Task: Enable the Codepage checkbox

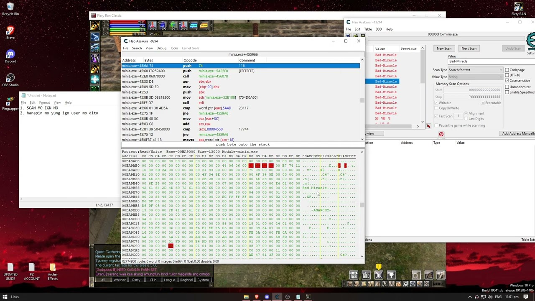Action: click(507, 70)
